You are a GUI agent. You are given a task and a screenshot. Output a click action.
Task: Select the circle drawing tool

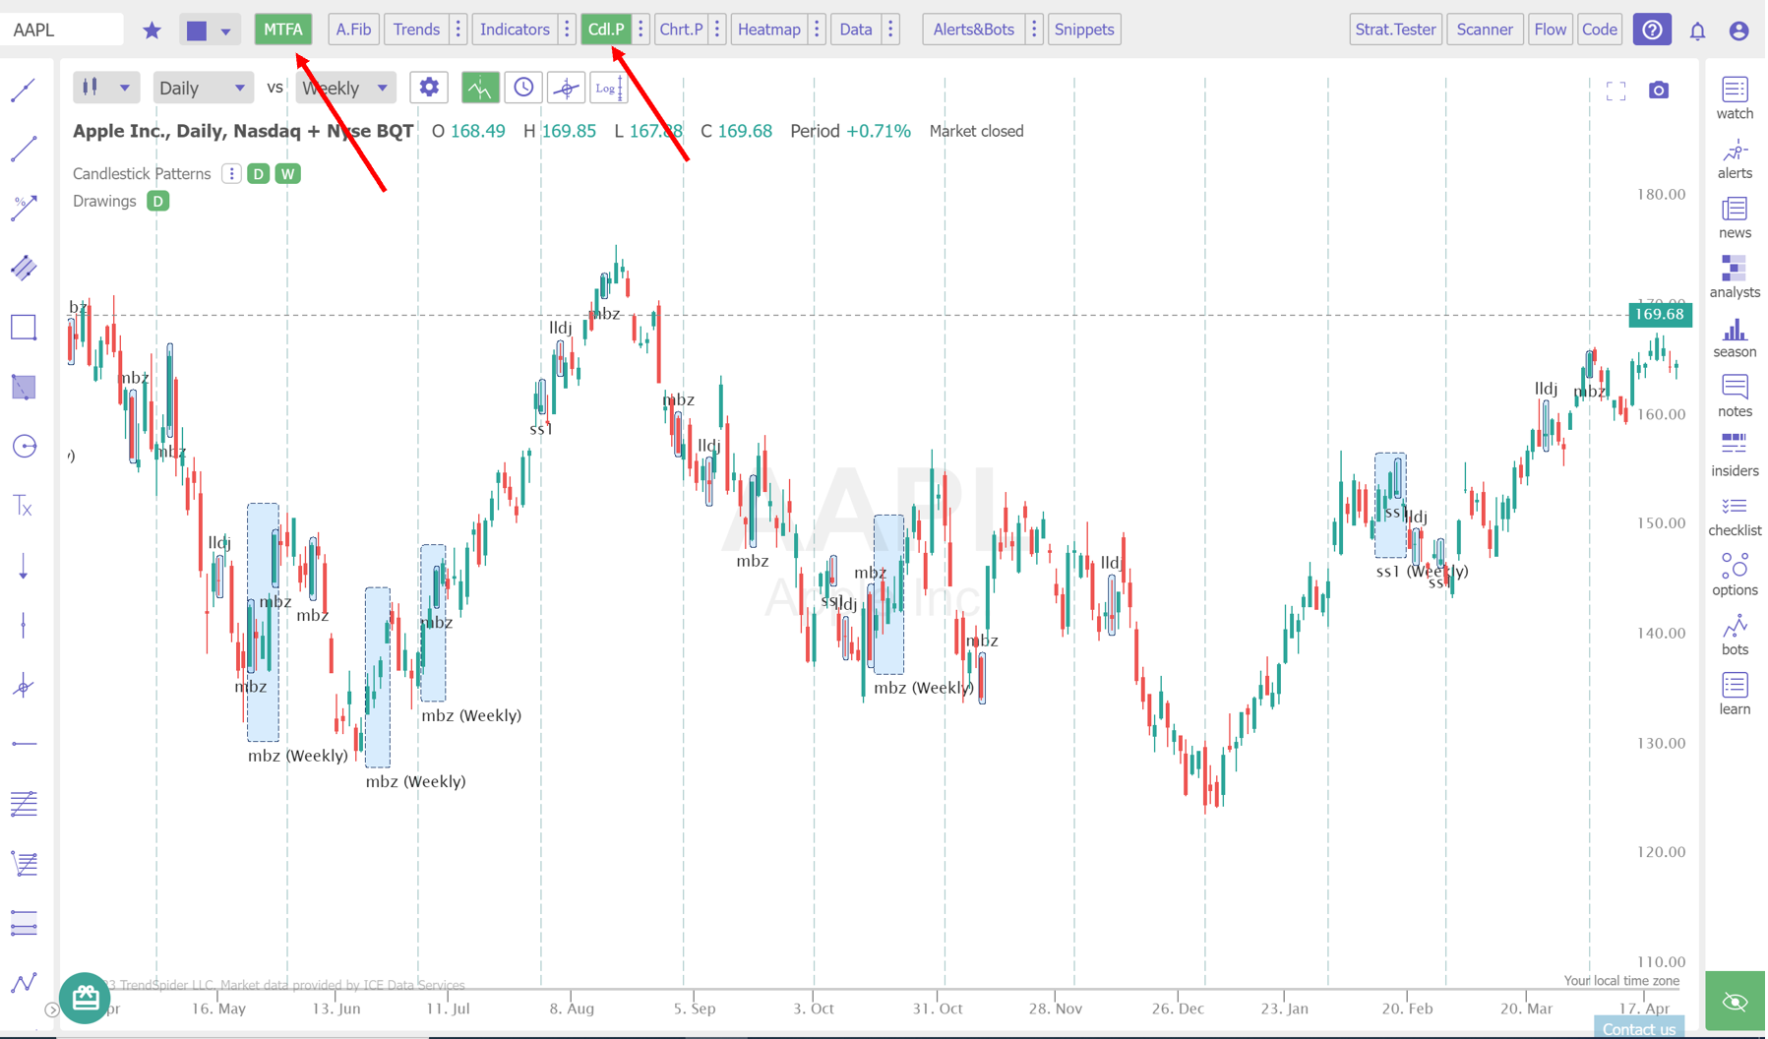[24, 447]
